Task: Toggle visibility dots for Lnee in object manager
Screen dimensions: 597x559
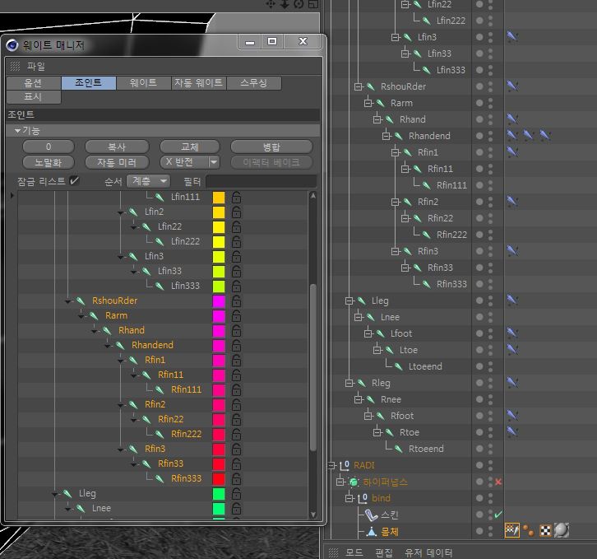Action: [x=490, y=317]
